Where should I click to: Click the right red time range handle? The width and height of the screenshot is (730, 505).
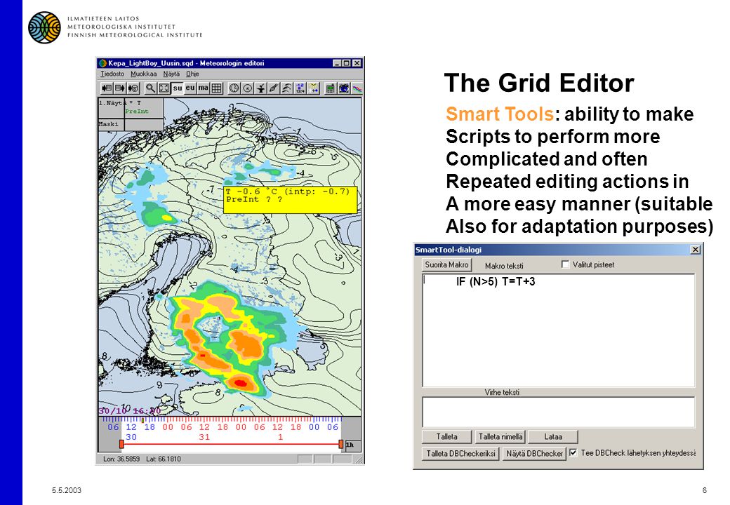coord(341,444)
